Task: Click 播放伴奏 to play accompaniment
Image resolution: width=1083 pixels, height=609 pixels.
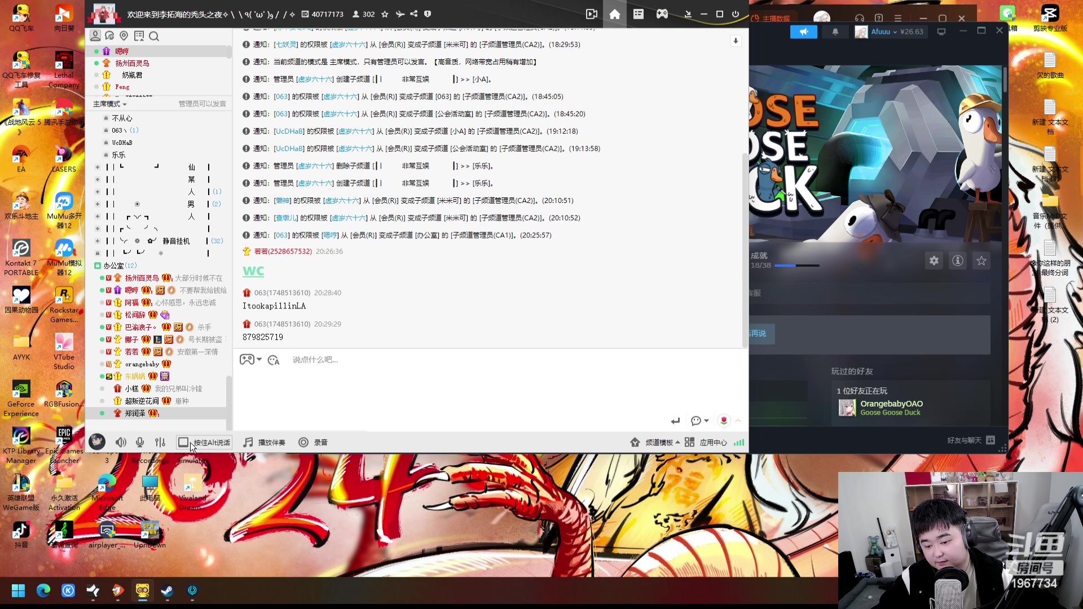Action: point(265,443)
